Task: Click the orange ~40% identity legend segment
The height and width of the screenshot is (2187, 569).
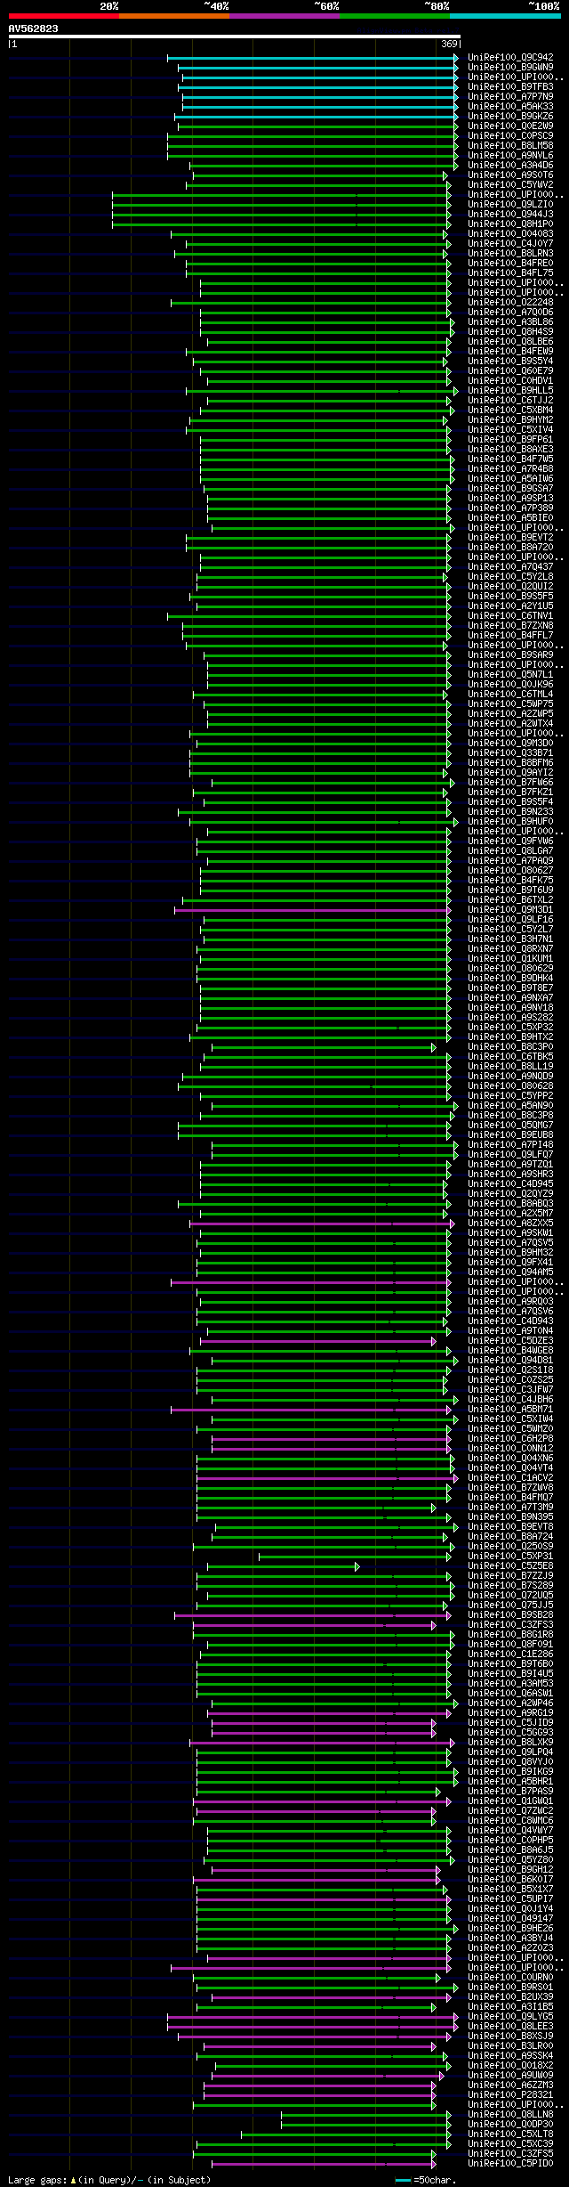Action: pos(174,16)
